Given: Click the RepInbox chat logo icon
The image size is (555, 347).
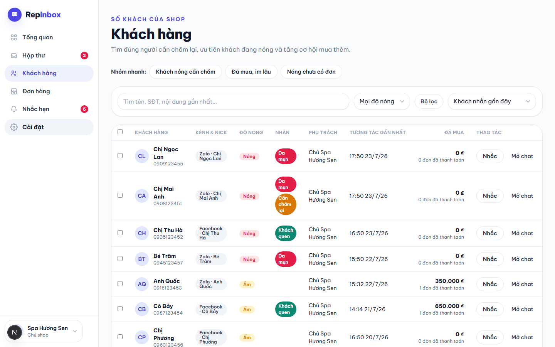Looking at the screenshot, I should click(15, 15).
